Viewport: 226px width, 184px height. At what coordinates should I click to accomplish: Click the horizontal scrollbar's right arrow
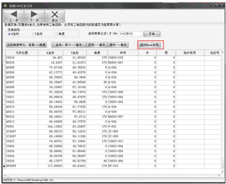(219, 176)
